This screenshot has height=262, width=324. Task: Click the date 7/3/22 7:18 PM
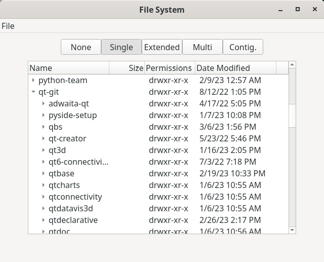coord(228,162)
